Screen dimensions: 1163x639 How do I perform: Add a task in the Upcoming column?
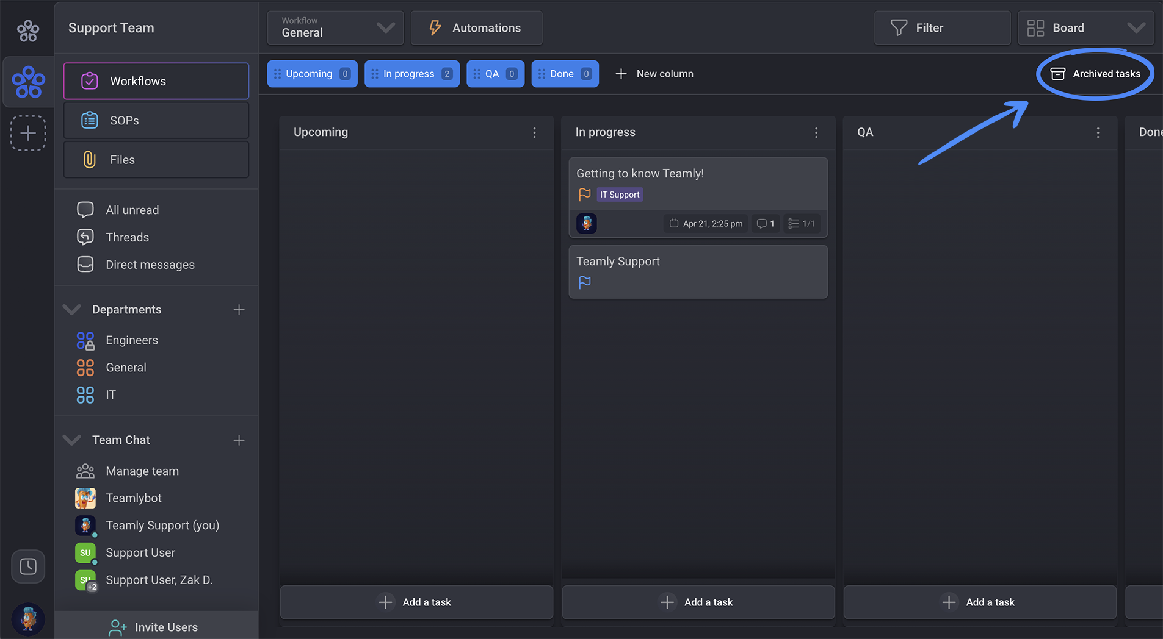416,602
